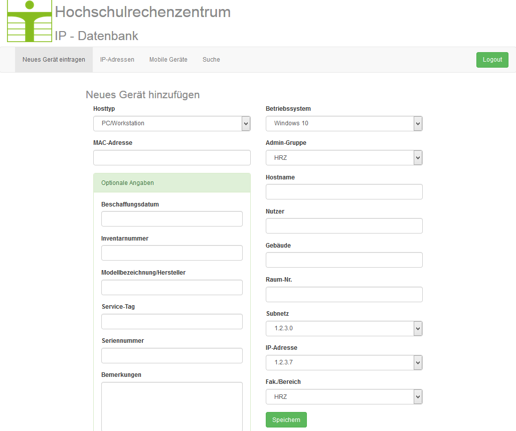The height and width of the screenshot is (431, 516).
Task: Click the green Hochschulrechenzentrum logo
Action: tap(30, 21)
